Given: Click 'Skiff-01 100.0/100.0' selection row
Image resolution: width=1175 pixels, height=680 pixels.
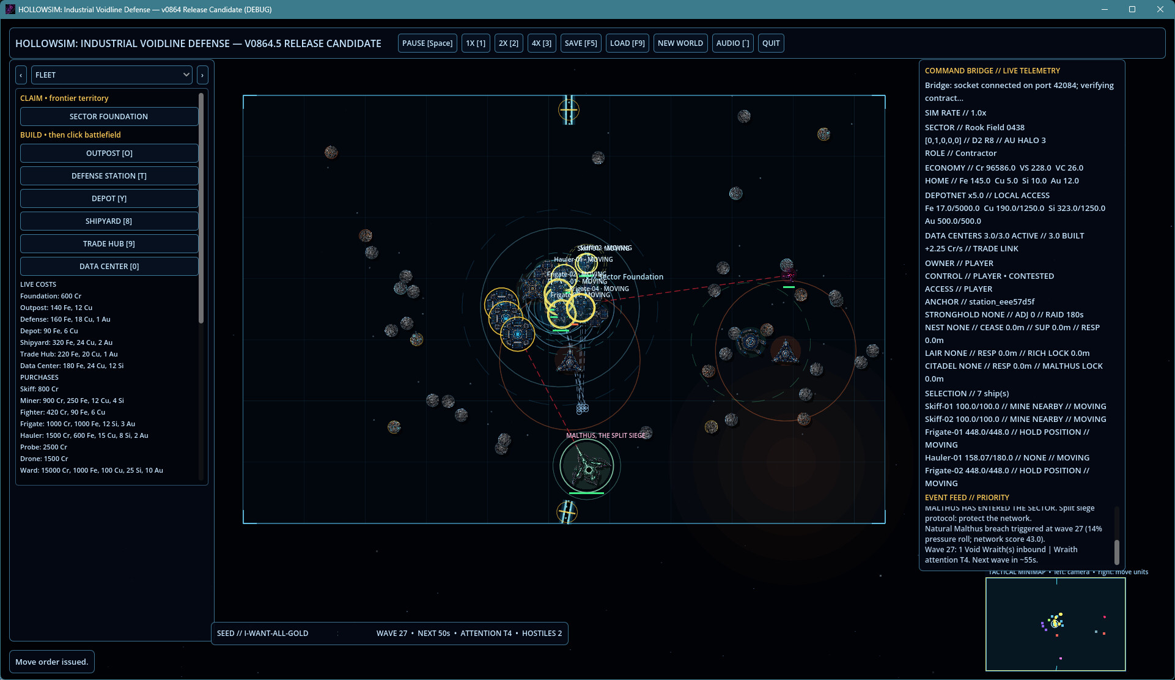Looking at the screenshot, I should point(1015,407).
